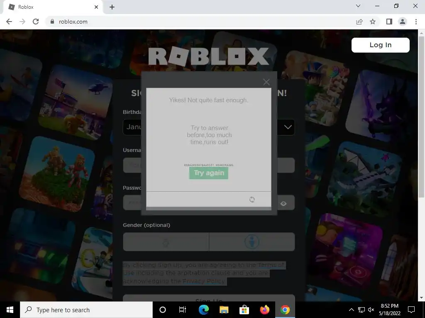
Task: Open Cortana circle icon on taskbar
Action: (x=163, y=310)
